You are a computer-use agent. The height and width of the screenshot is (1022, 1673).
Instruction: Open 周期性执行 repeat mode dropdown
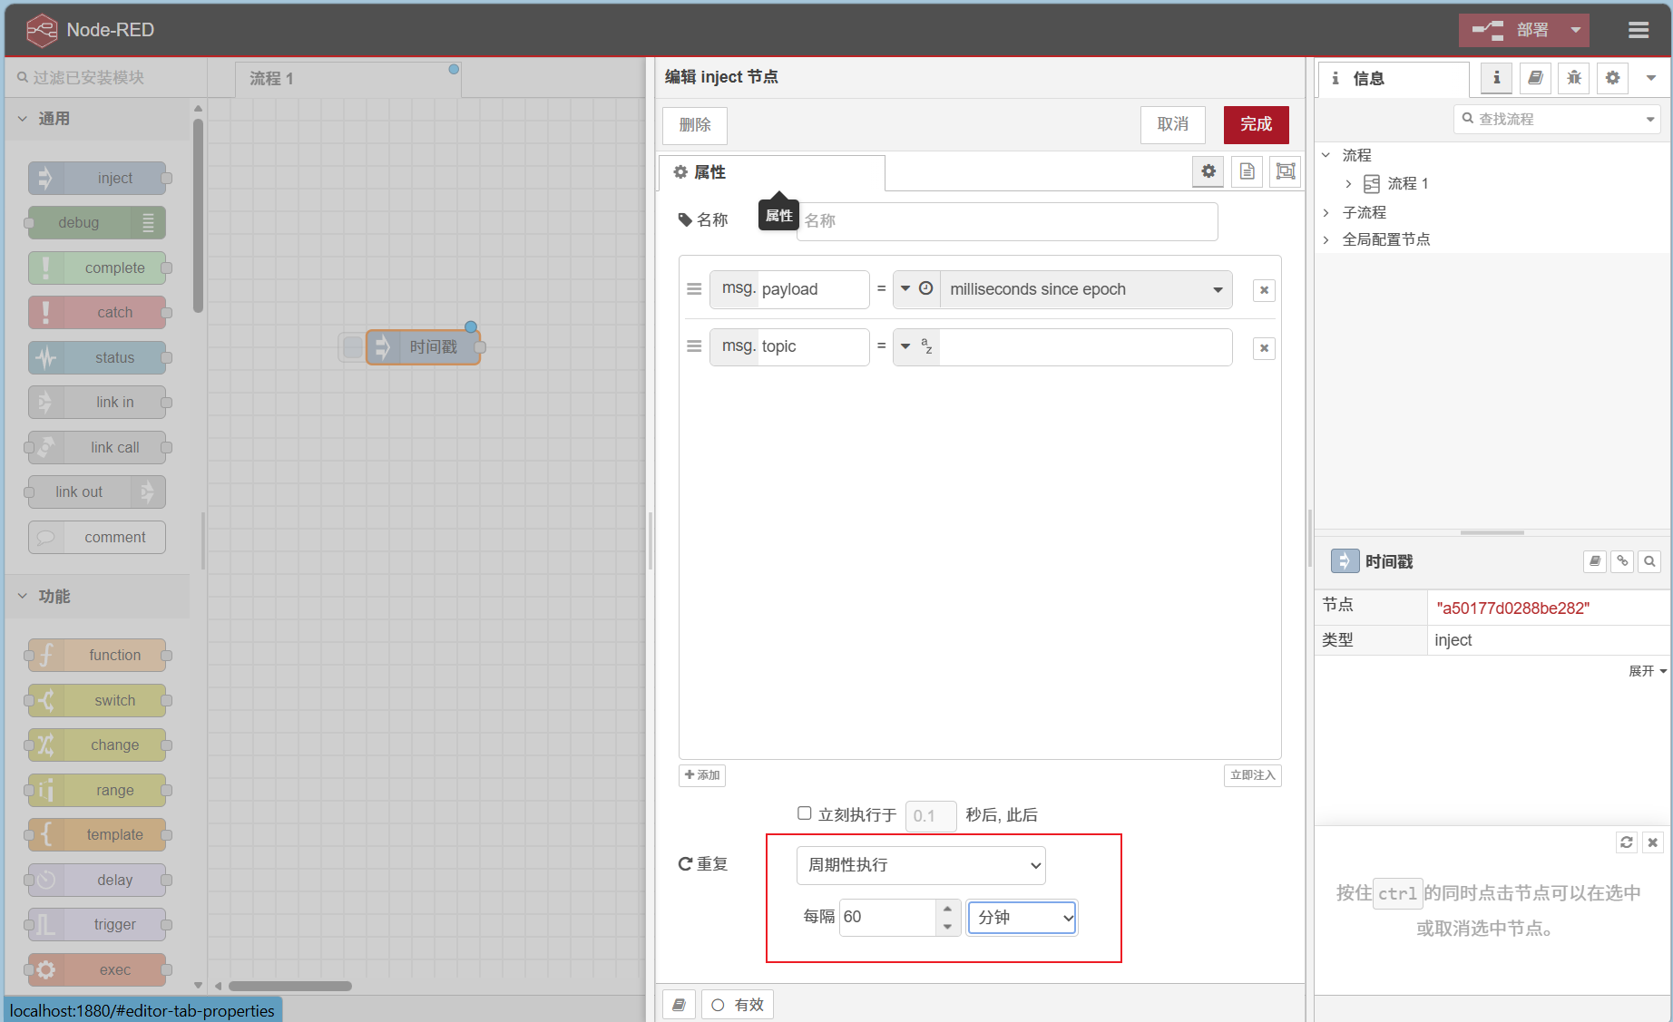tap(921, 865)
